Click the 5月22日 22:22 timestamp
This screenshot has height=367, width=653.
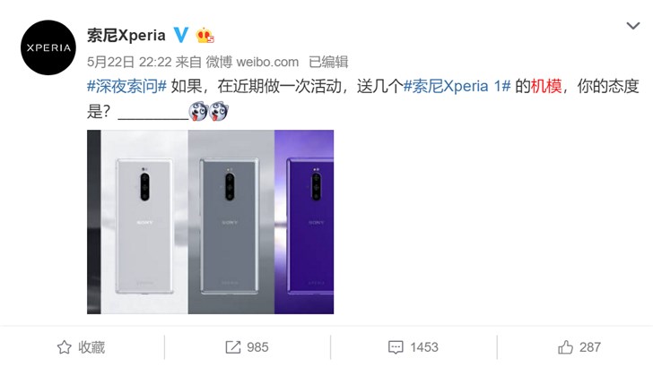point(129,62)
